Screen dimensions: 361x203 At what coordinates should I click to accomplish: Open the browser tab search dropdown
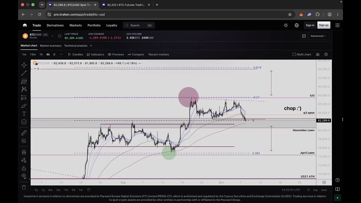[42, 5]
